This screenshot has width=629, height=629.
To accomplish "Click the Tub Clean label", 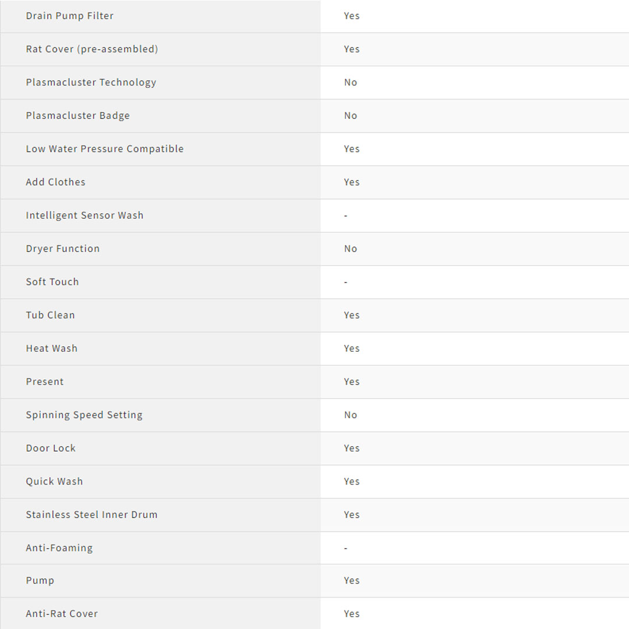I will tap(50, 314).
